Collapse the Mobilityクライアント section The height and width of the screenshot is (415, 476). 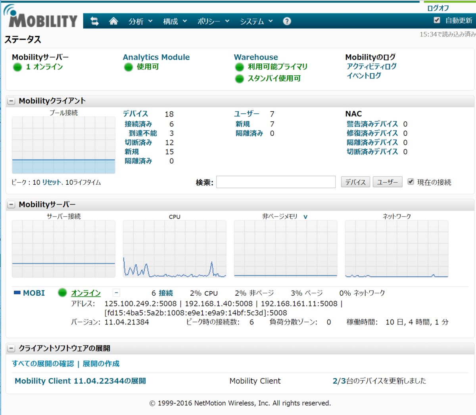coord(12,101)
